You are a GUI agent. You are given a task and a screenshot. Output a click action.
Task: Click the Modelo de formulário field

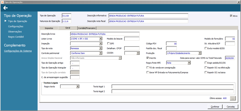(x=230, y=39)
